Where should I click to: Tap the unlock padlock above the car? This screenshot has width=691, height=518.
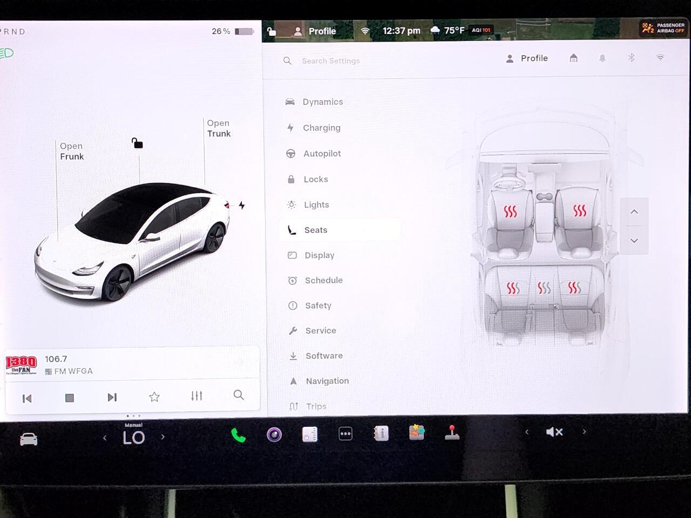point(137,143)
